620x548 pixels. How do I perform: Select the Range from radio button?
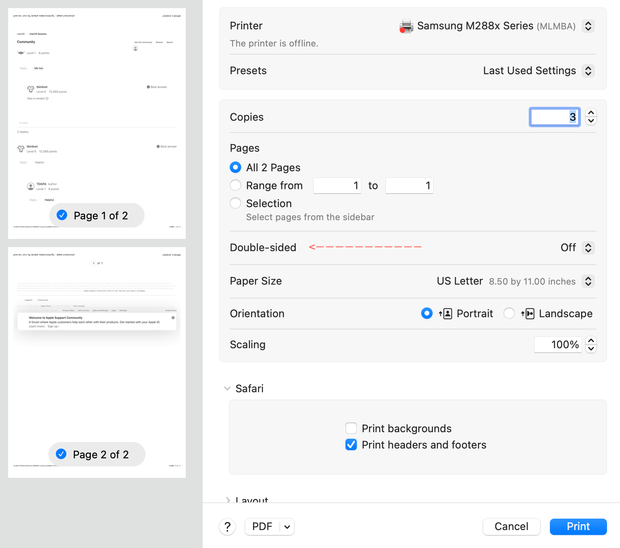coord(235,185)
